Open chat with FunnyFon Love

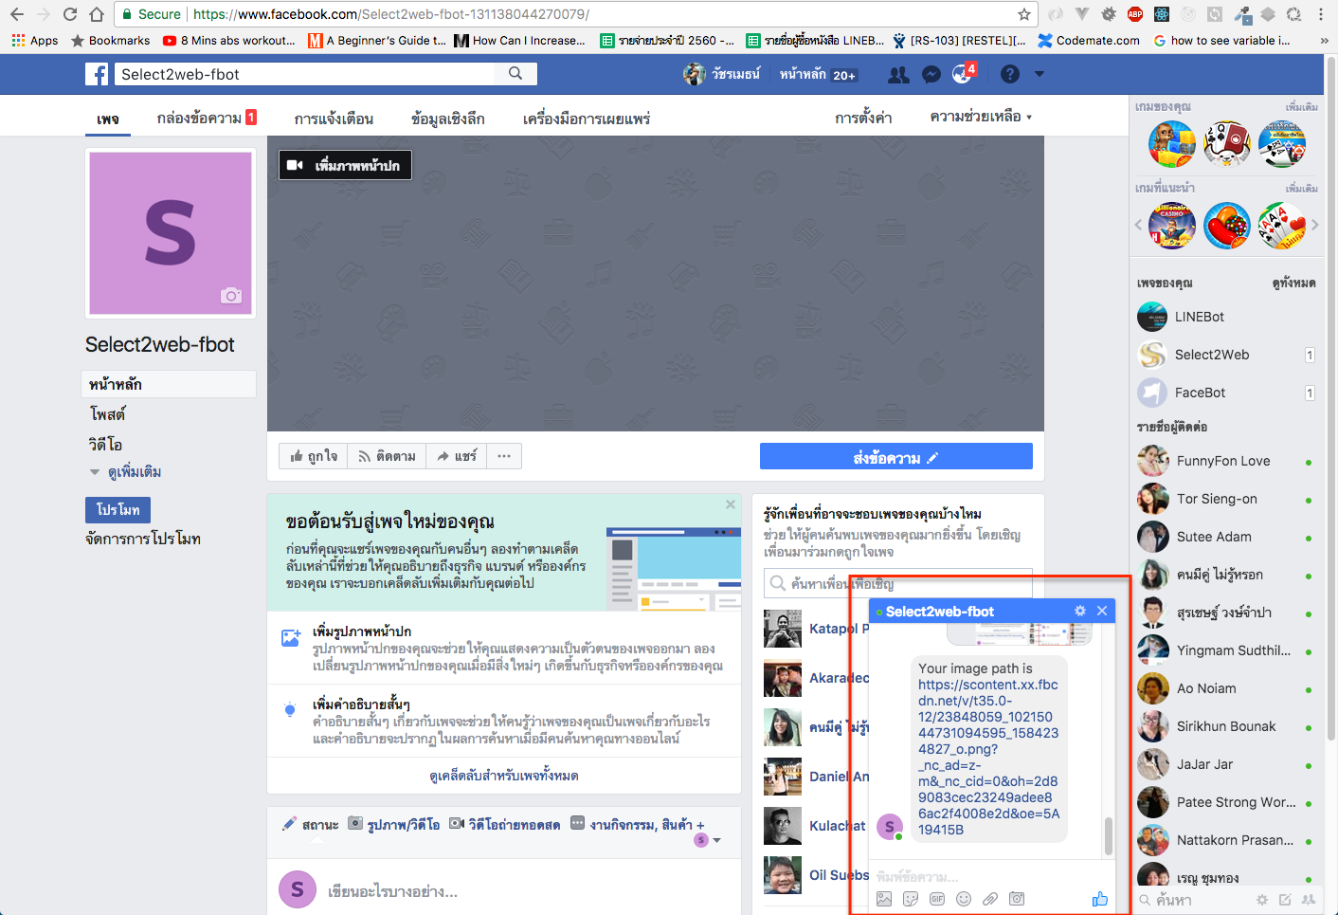(x=1226, y=461)
